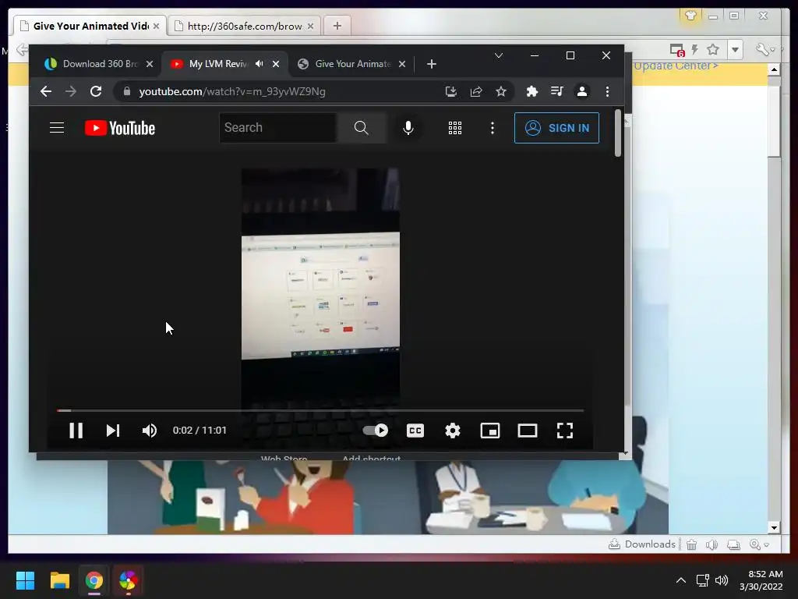798x599 pixels.
Task: Show hidden system tray icons
Action: coord(681,580)
